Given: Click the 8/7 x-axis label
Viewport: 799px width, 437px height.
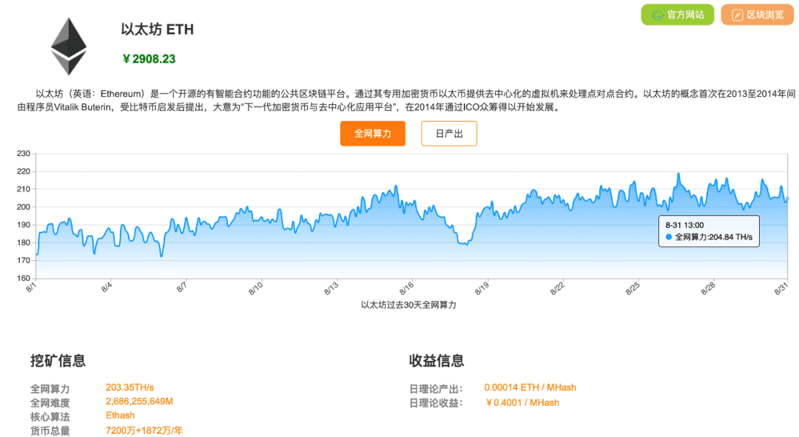Looking at the screenshot, I should click(181, 288).
